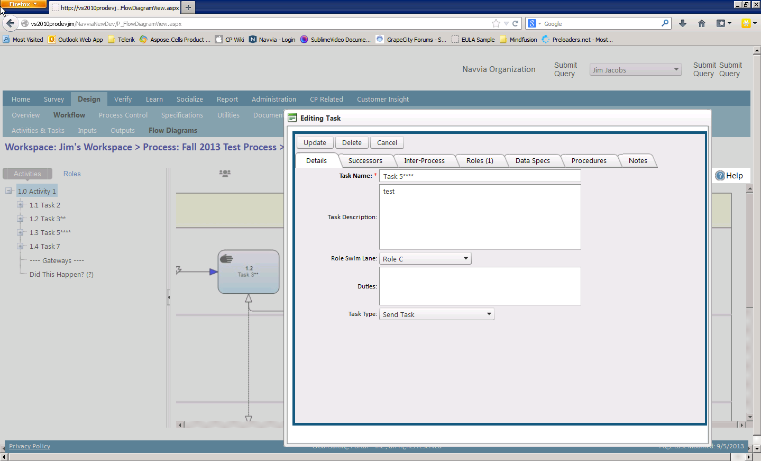Image resolution: width=761 pixels, height=461 pixels.
Task: Open the Jim Jacobs user dropdown
Action: coord(636,70)
